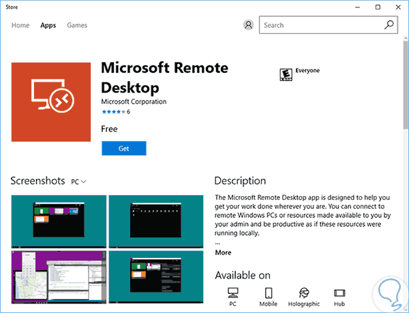409x313 pixels.
Task: Select the Apps tab
Action: point(48,25)
